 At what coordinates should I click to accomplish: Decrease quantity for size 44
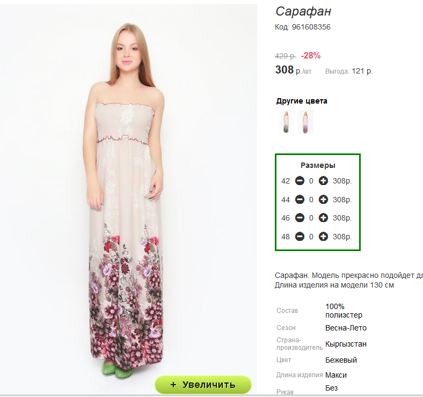pyautogui.click(x=300, y=200)
